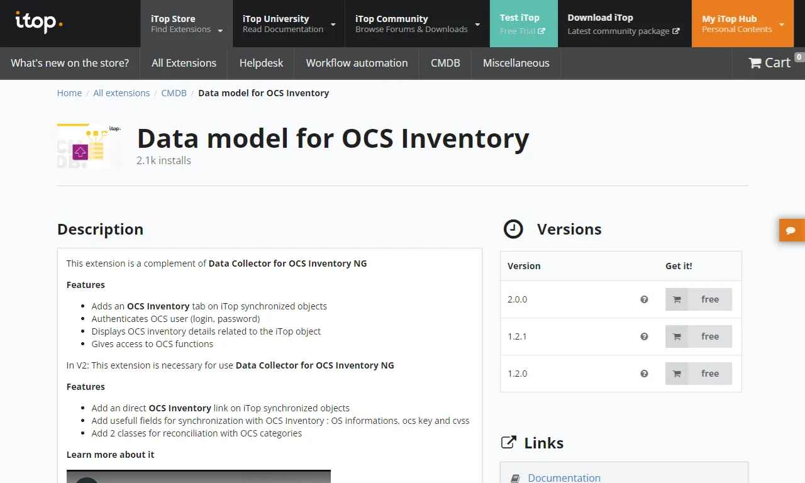Open the shopping cart icon
The image size is (805, 483).
[x=755, y=63]
